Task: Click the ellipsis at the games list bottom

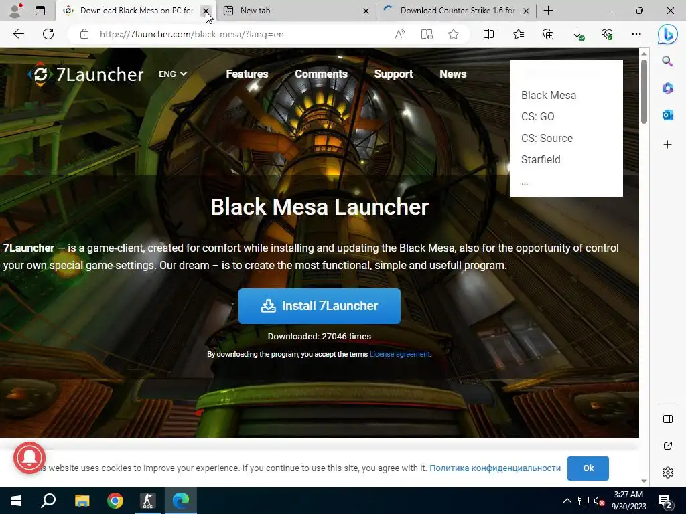Action: (x=525, y=183)
